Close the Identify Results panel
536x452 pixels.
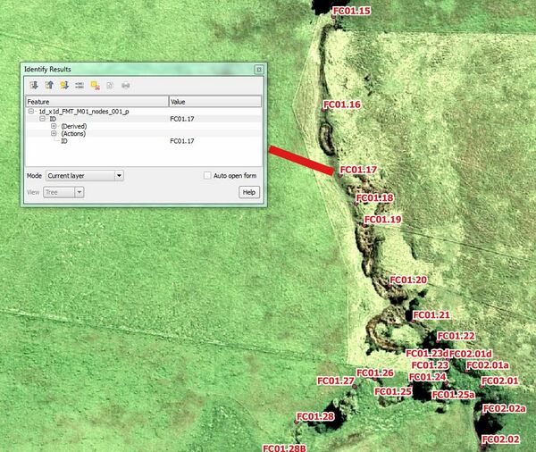point(258,70)
